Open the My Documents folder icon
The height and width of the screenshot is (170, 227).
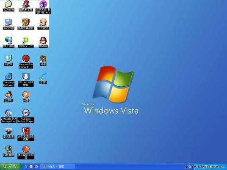click(x=8, y=6)
